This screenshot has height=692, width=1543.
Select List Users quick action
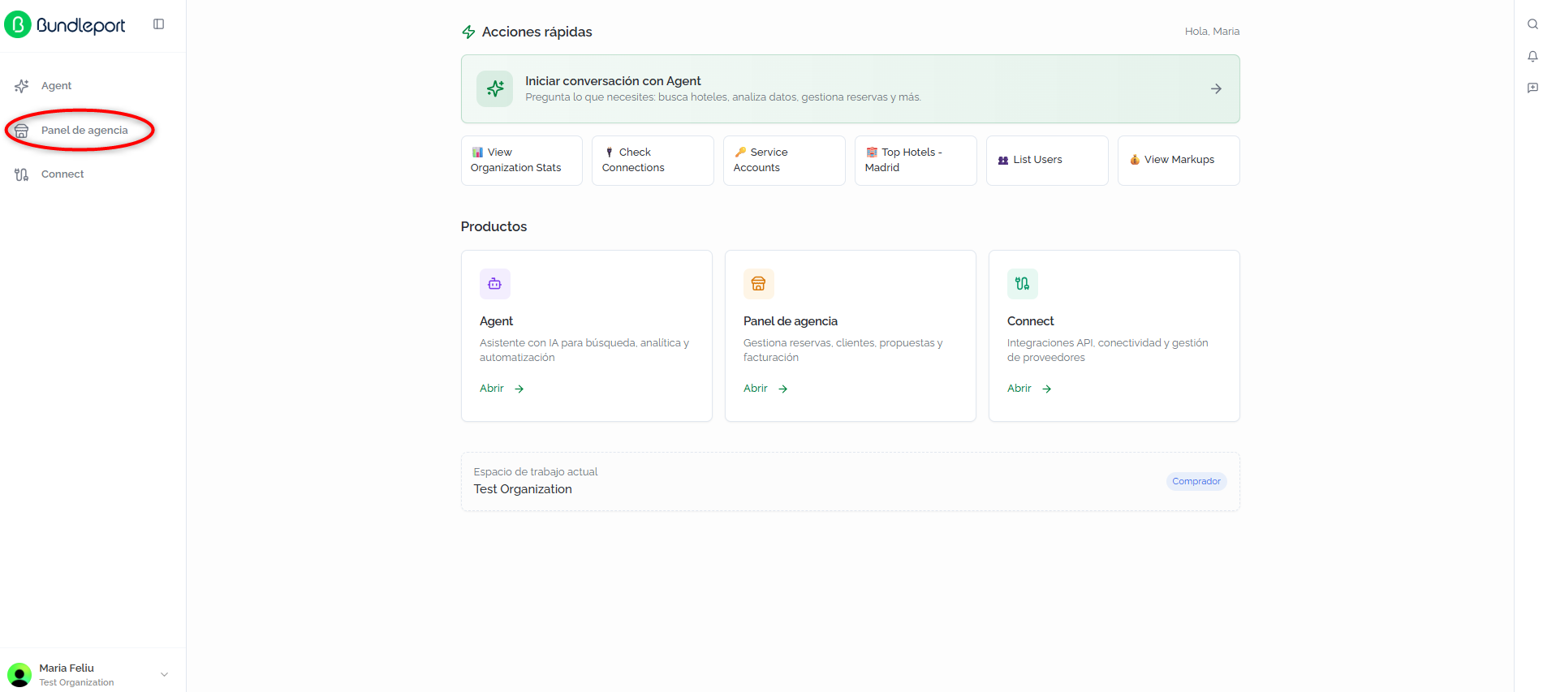[x=1047, y=160]
